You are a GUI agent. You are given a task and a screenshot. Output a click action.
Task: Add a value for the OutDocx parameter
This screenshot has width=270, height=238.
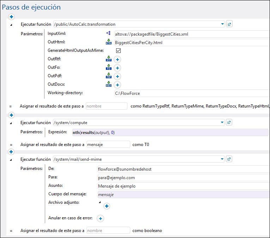(x=117, y=85)
